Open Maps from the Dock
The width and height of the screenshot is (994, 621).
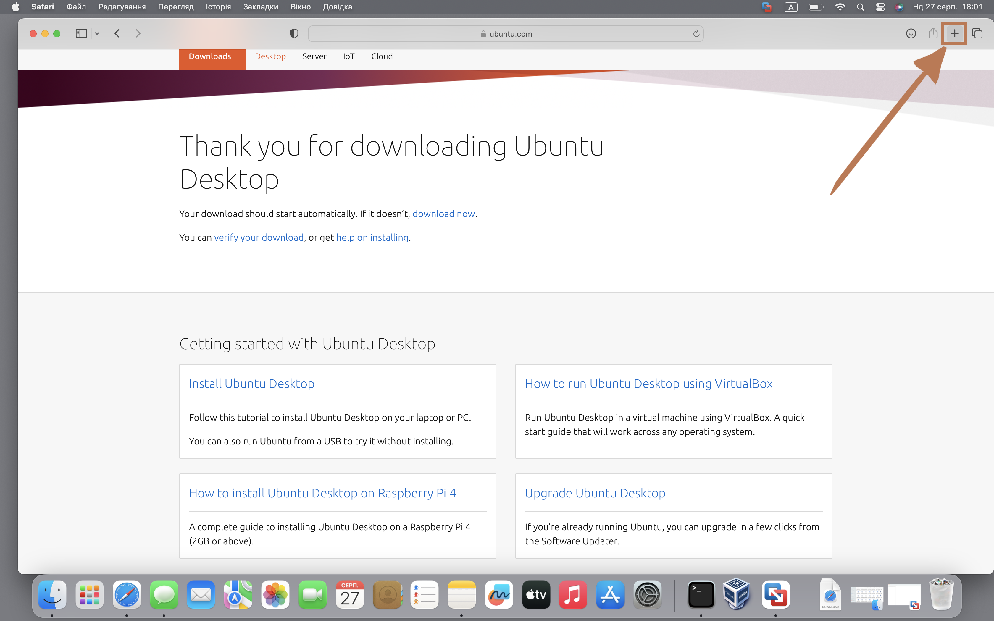(x=238, y=594)
